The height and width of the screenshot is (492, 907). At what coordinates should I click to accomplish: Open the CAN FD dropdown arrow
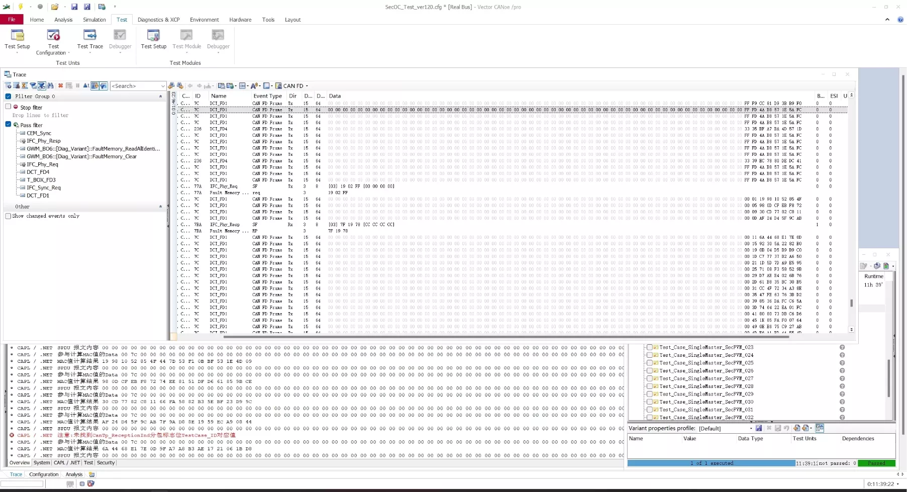[x=307, y=86]
